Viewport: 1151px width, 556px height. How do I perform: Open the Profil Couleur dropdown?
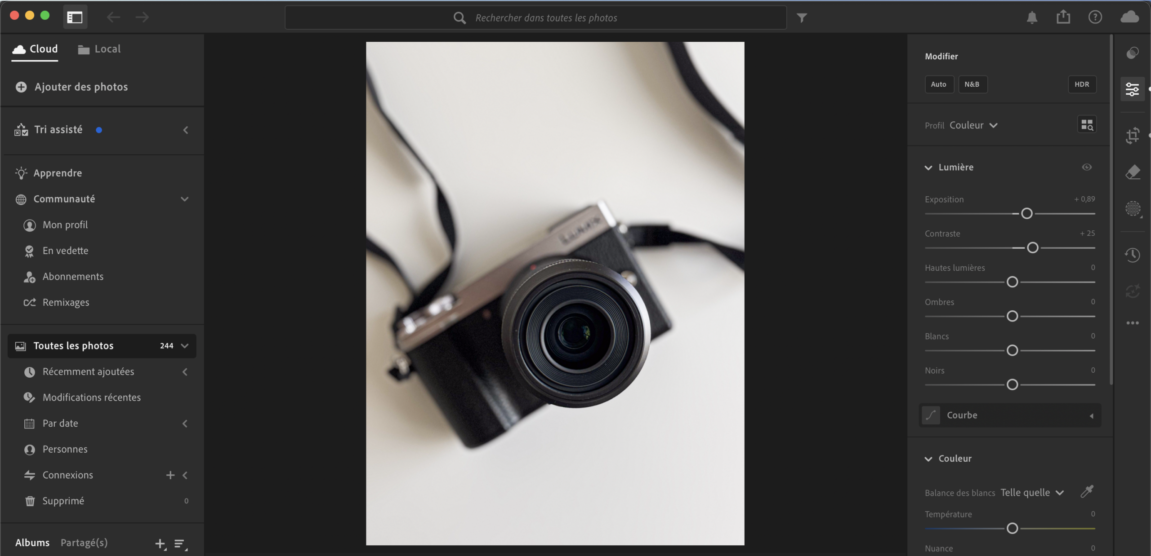click(x=974, y=125)
